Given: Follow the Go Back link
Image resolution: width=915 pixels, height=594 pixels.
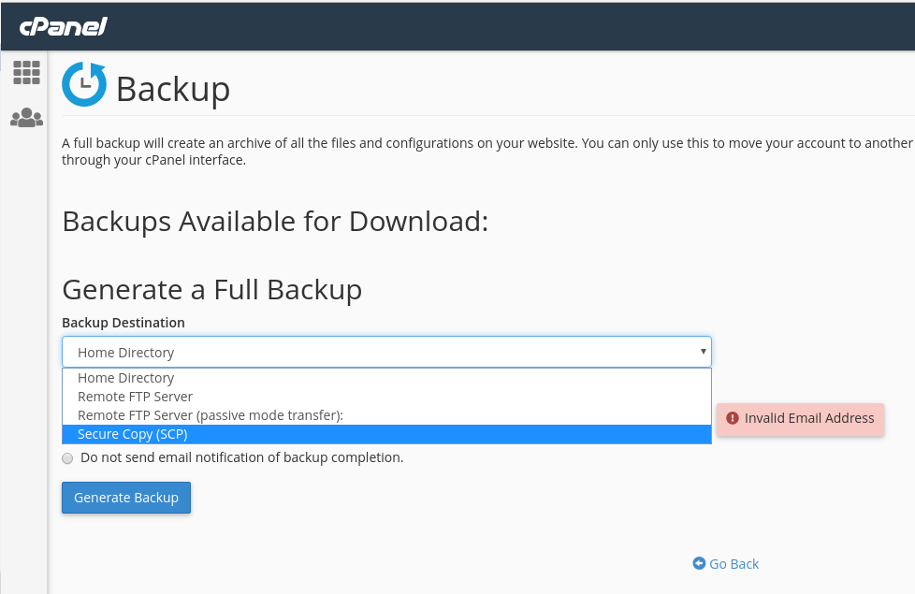Looking at the screenshot, I should point(734,563).
